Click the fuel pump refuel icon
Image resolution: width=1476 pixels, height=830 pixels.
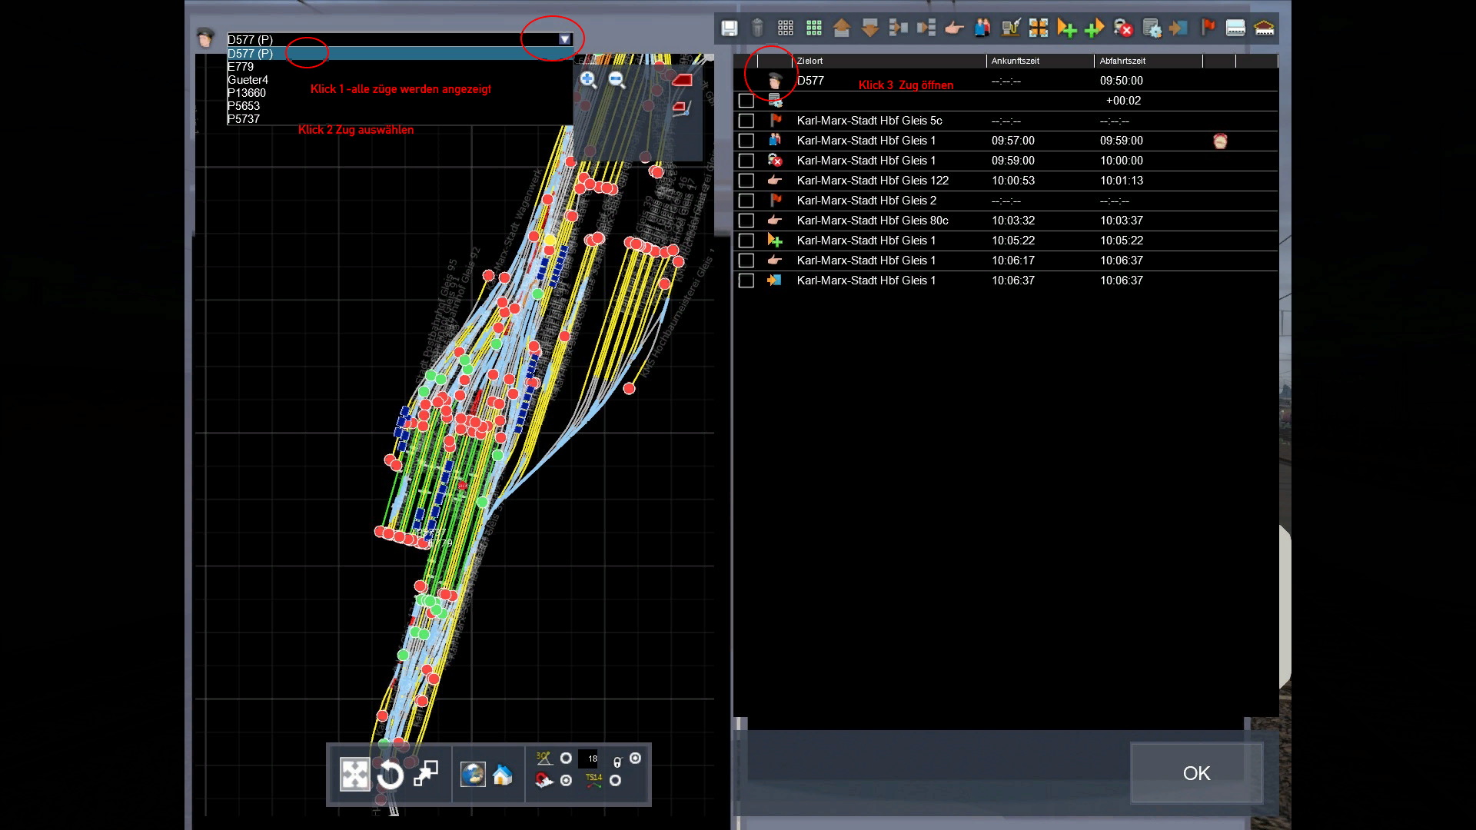coord(1010,28)
